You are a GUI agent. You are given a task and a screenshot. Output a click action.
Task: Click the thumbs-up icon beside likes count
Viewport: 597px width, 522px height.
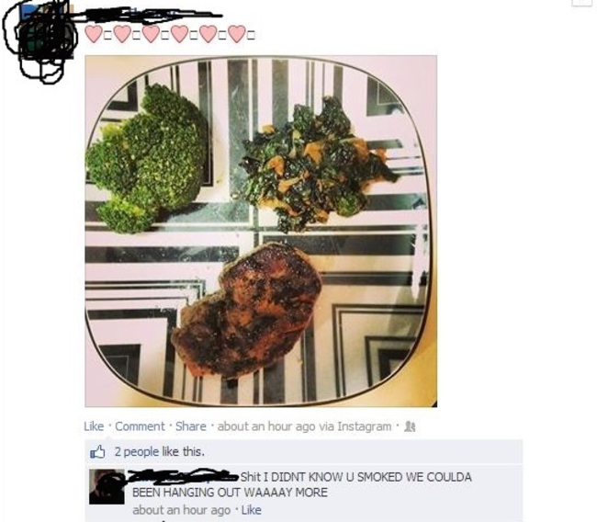pyautogui.click(x=97, y=452)
